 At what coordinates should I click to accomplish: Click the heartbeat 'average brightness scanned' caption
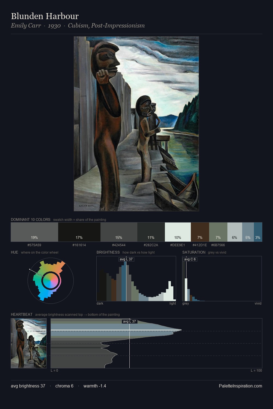[x=78, y=315]
